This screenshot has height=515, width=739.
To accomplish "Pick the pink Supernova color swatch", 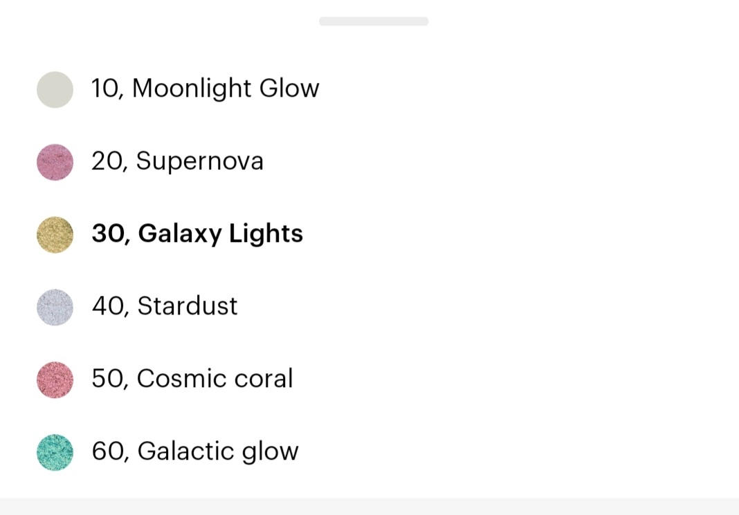I will click(x=55, y=162).
